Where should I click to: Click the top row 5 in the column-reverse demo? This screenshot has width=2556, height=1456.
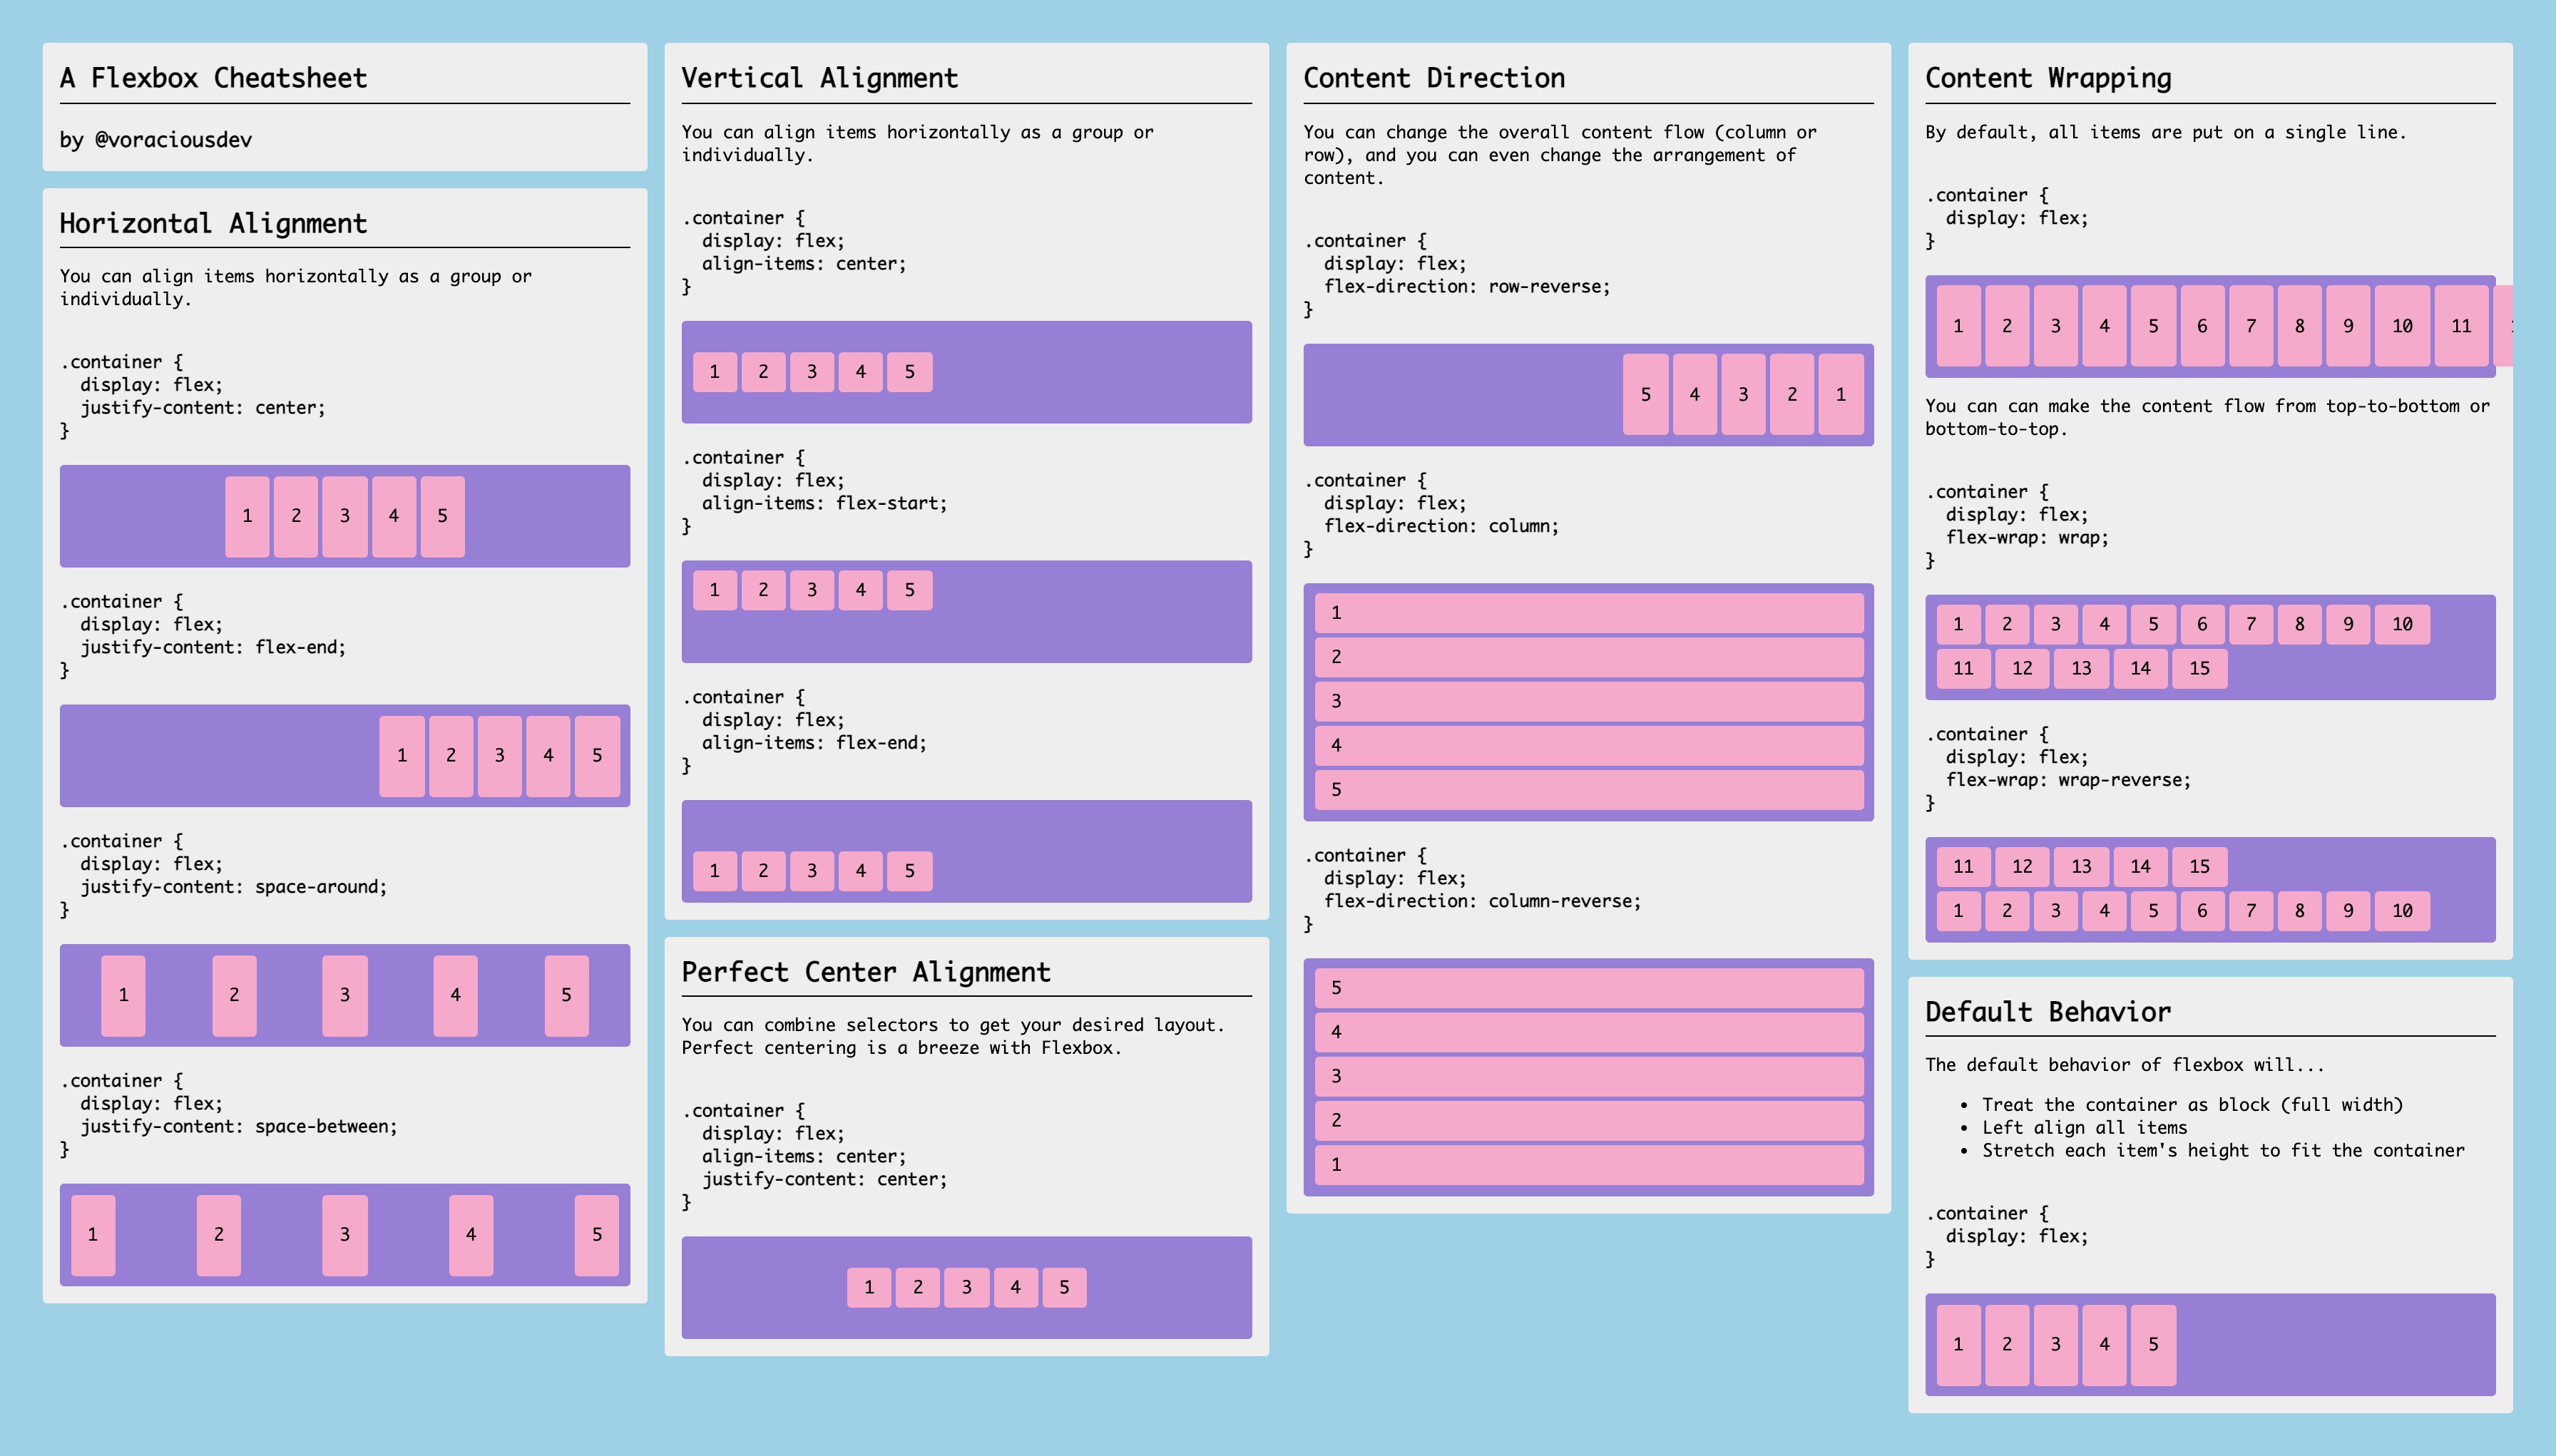pos(1588,988)
